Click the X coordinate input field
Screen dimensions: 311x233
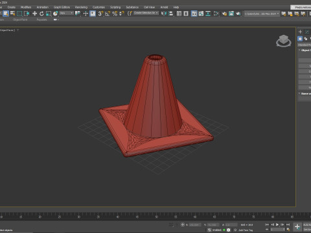(195, 225)
